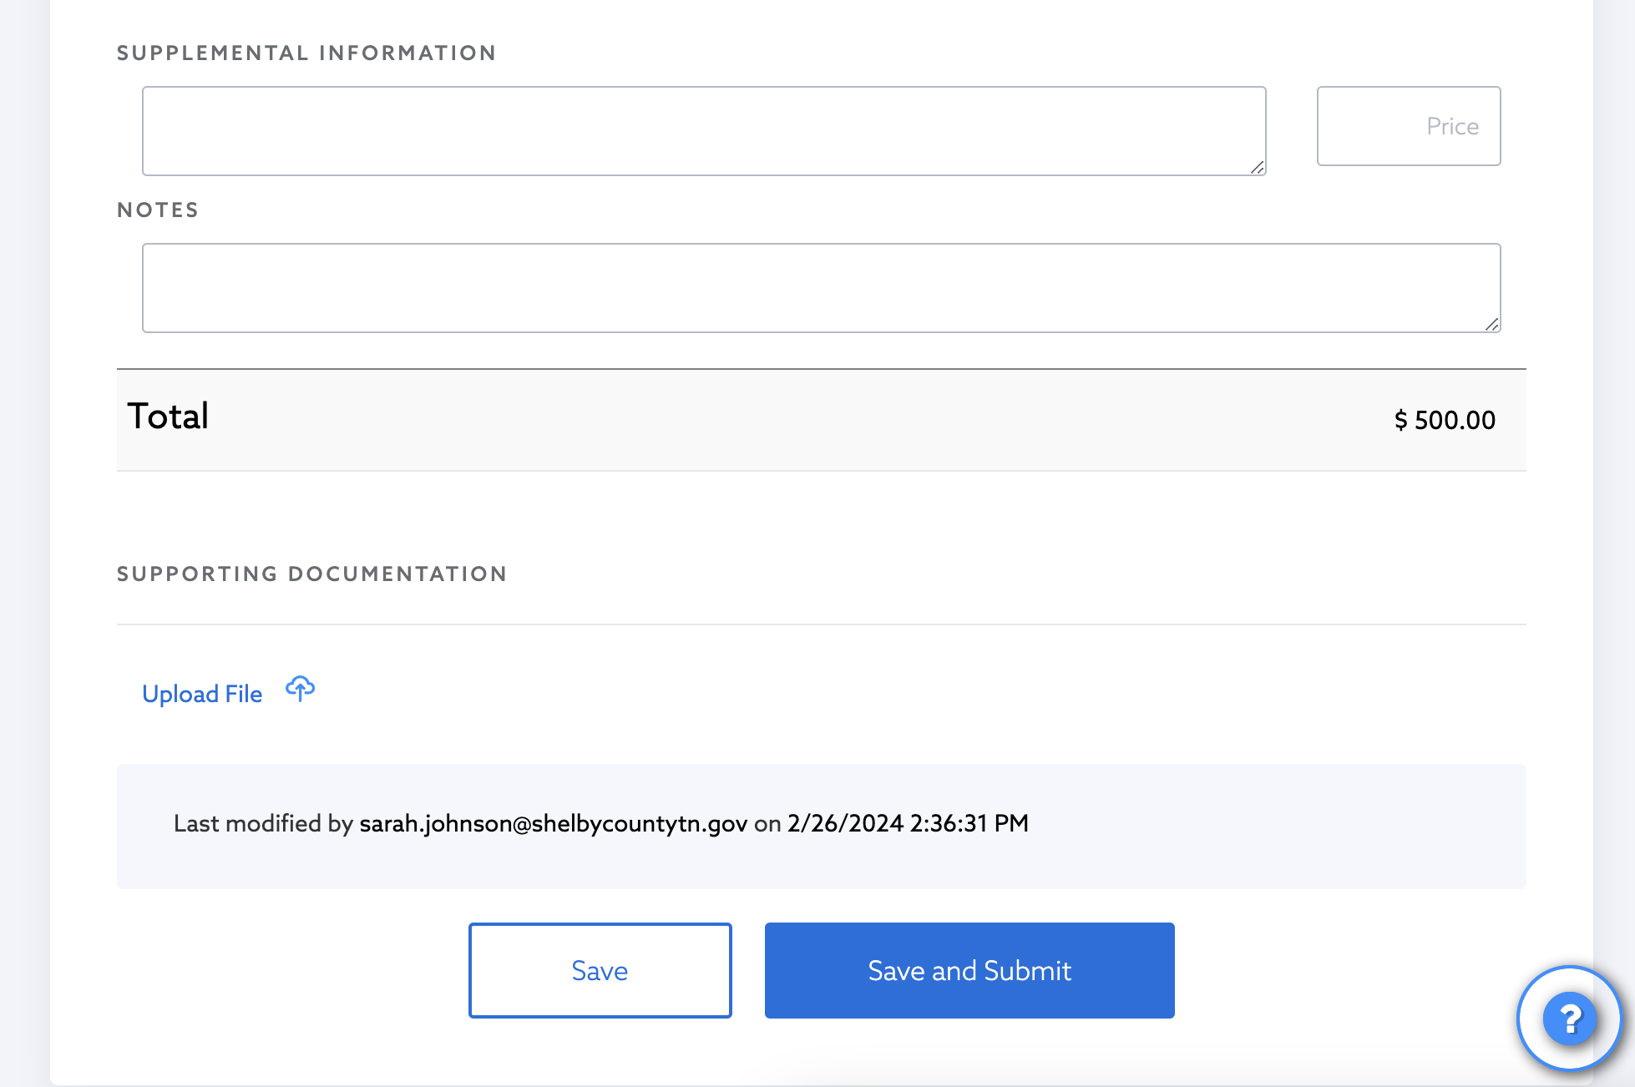1635x1087 pixels.
Task: Click into the Price field
Action: [x=1408, y=126]
